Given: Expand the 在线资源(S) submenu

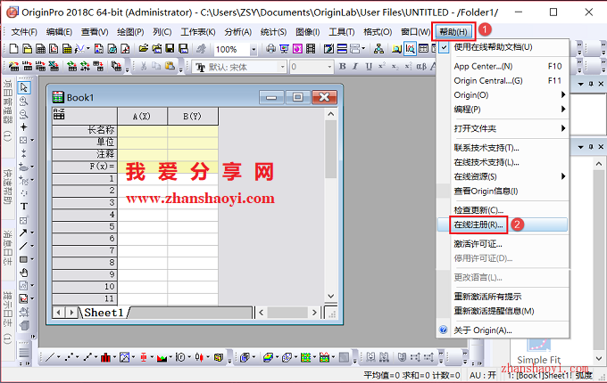Looking at the screenshot, I should coord(503,176).
